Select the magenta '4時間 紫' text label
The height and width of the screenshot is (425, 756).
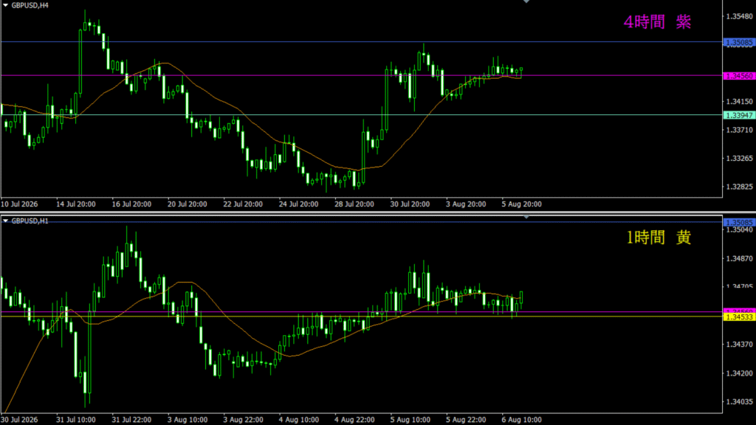point(657,21)
